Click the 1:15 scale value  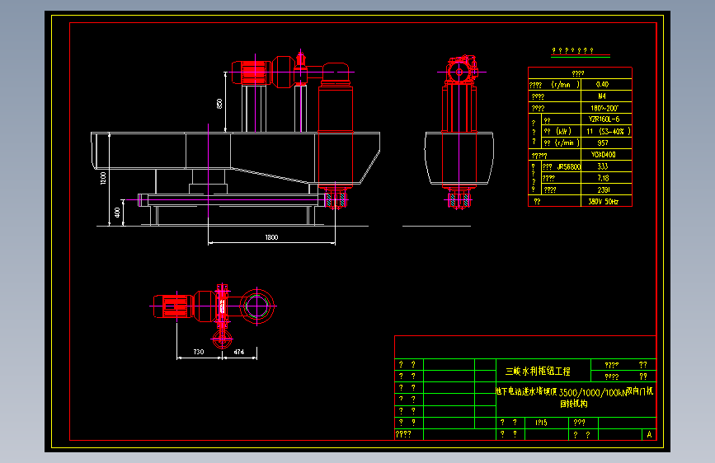click(541, 423)
